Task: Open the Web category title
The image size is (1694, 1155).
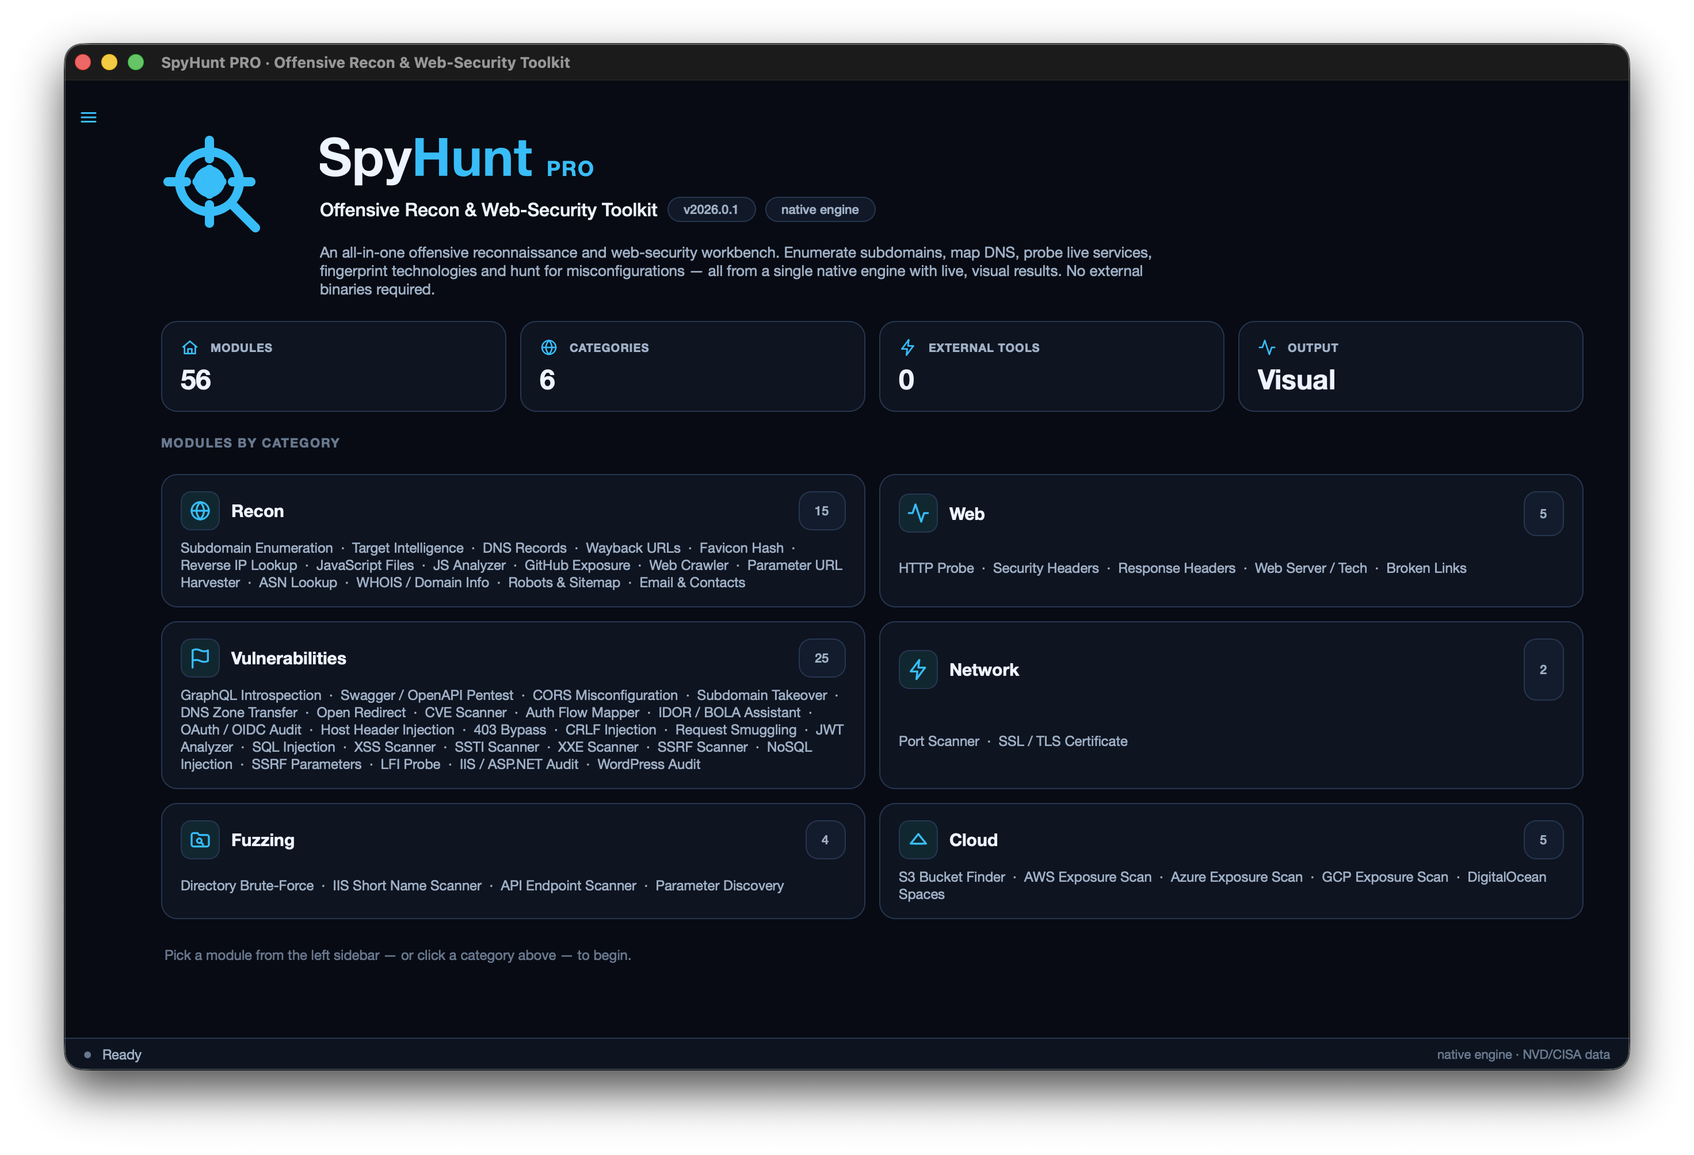Action: pos(967,514)
